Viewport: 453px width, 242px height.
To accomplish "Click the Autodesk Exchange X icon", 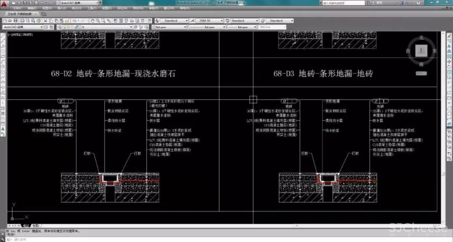I will (x=402, y=3).
